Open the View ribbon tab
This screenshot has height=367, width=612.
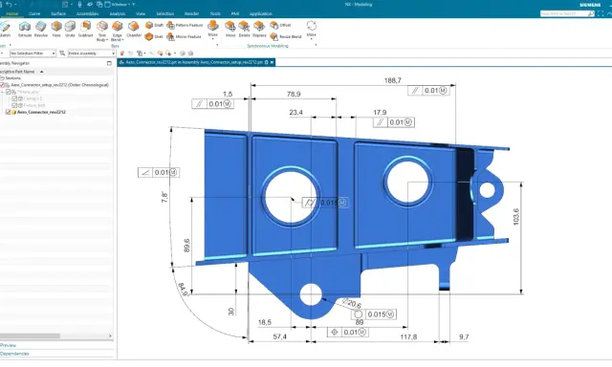pyautogui.click(x=141, y=13)
